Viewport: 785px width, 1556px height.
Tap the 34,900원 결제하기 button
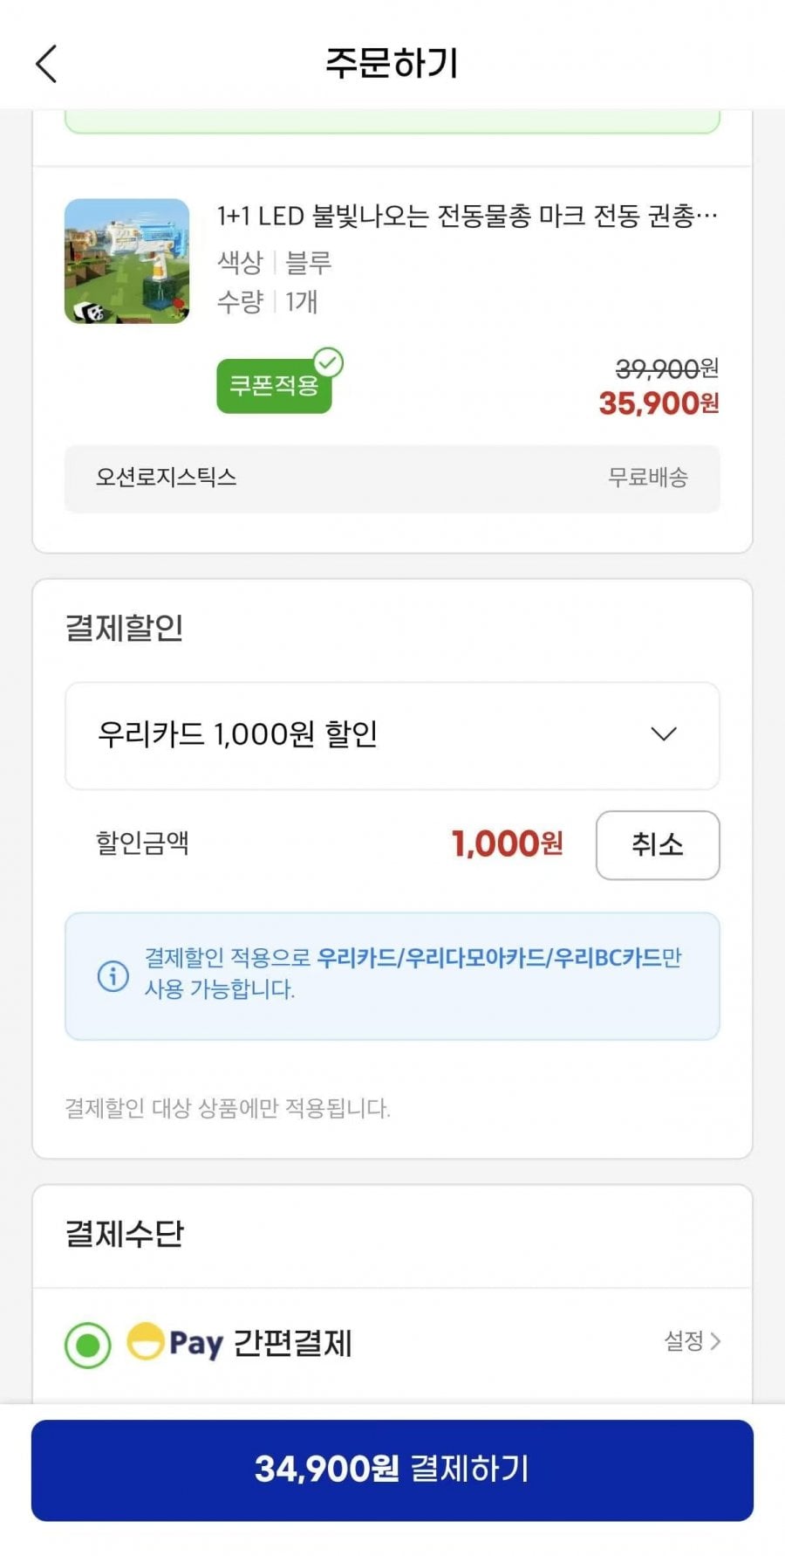pyautogui.click(x=392, y=1470)
